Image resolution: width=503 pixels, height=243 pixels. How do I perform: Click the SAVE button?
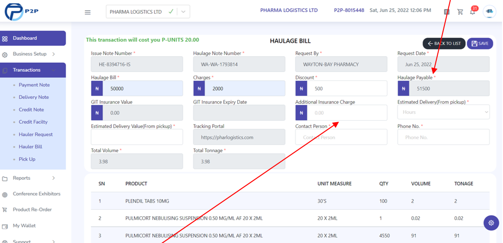point(480,44)
